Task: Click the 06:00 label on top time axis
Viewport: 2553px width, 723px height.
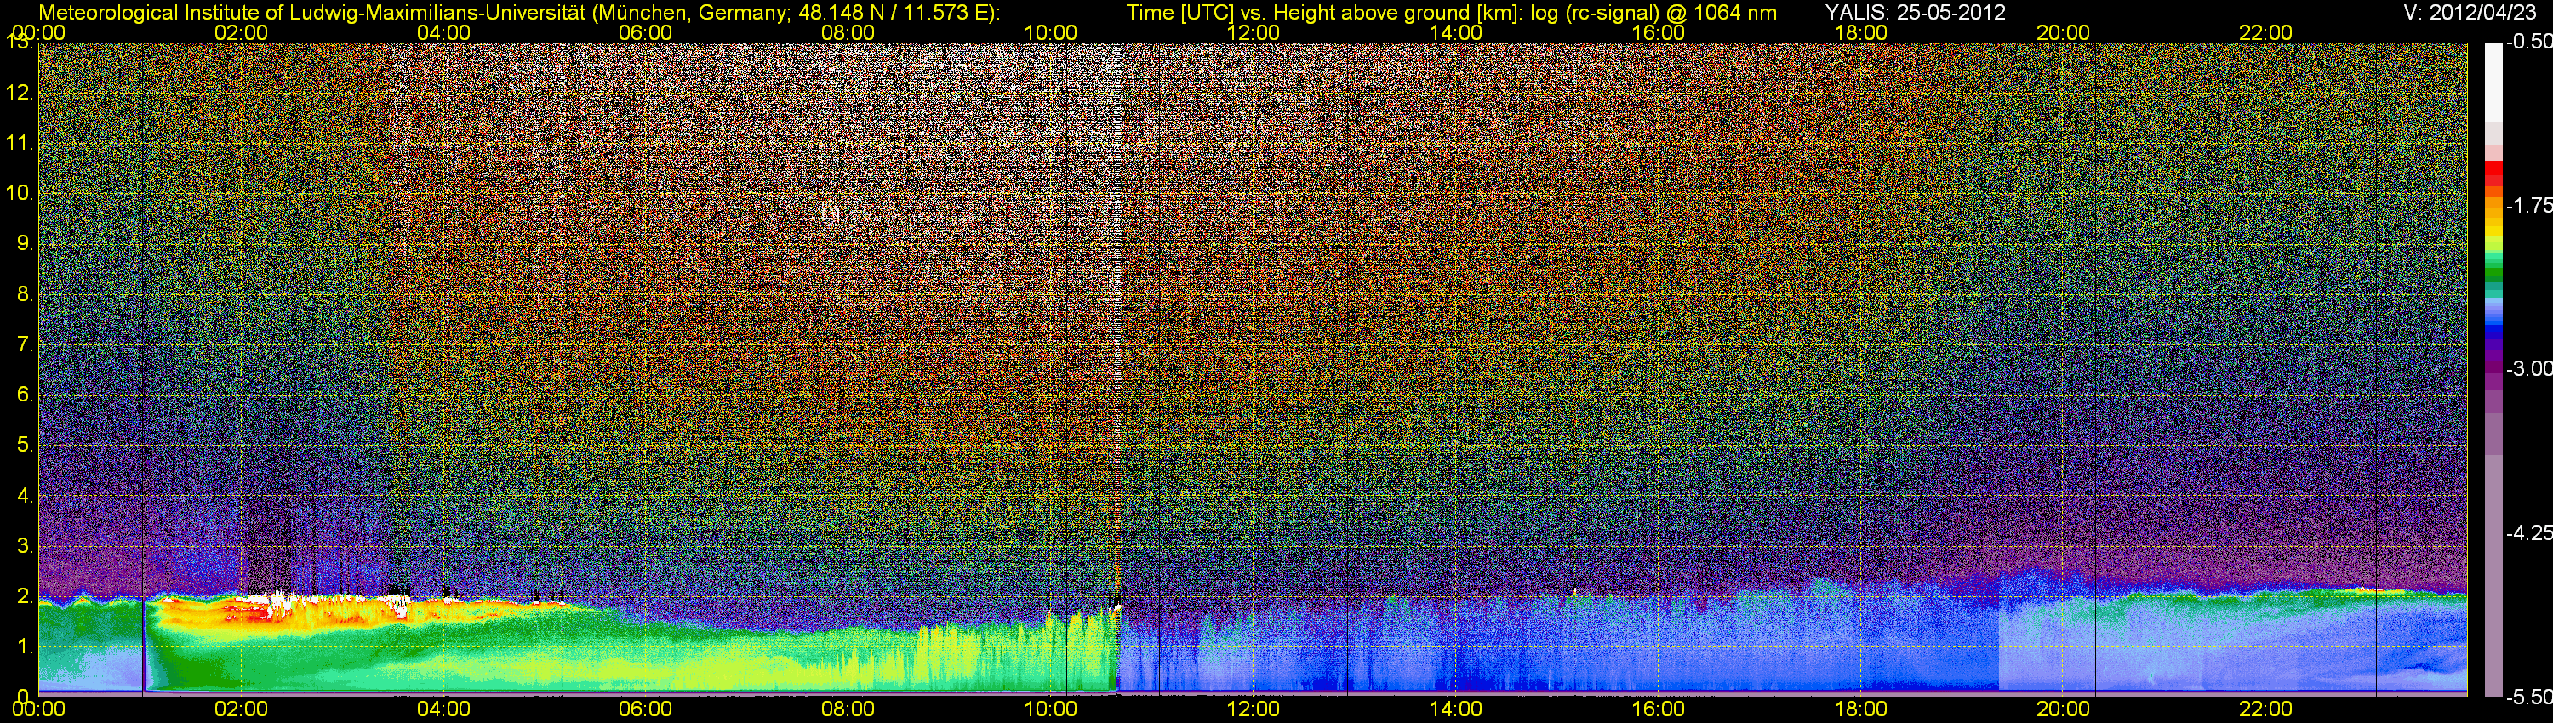Action: click(645, 32)
